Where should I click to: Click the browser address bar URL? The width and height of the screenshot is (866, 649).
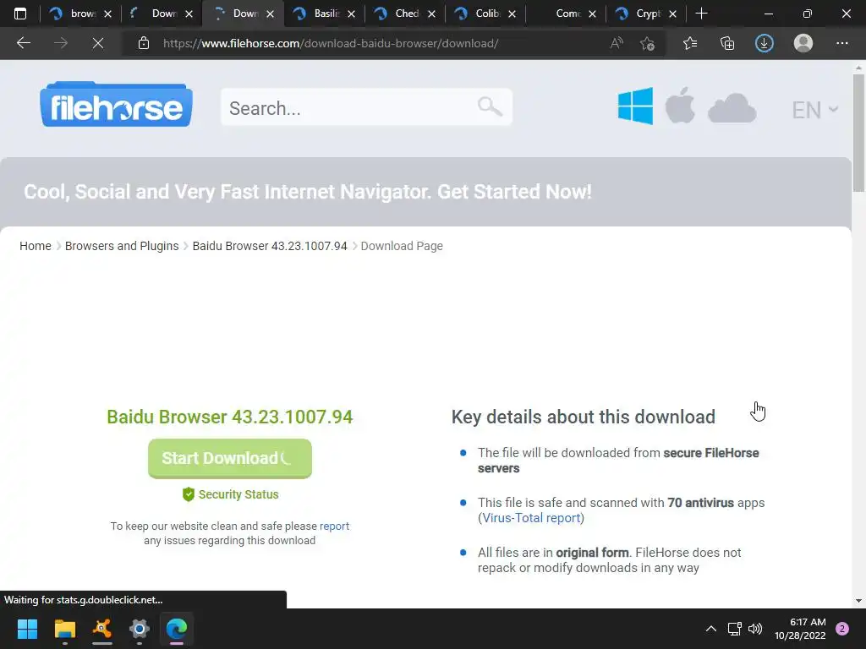tap(331, 43)
